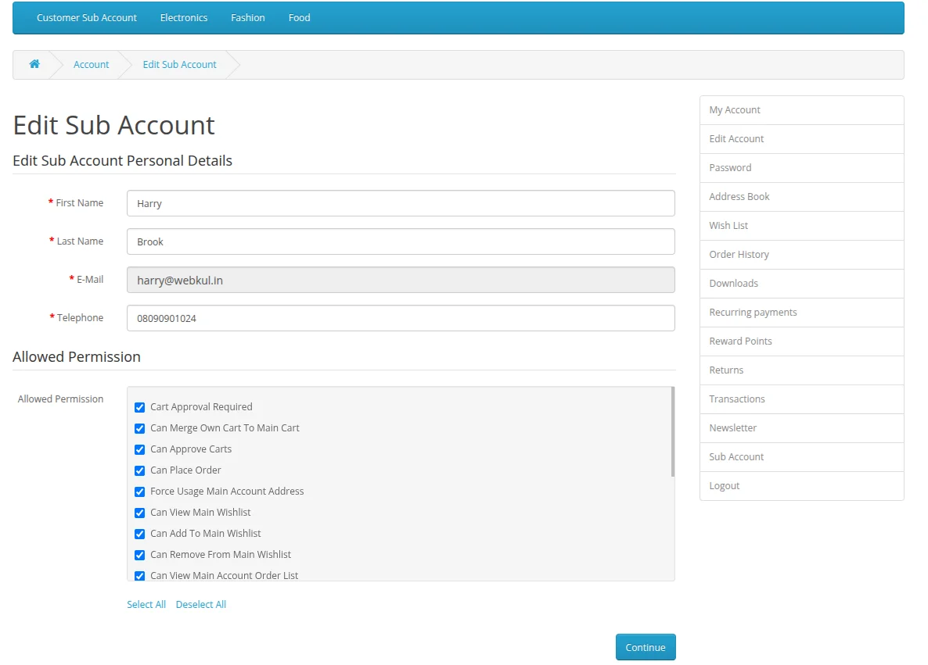
Task: Open Food category menu
Action: pos(299,18)
